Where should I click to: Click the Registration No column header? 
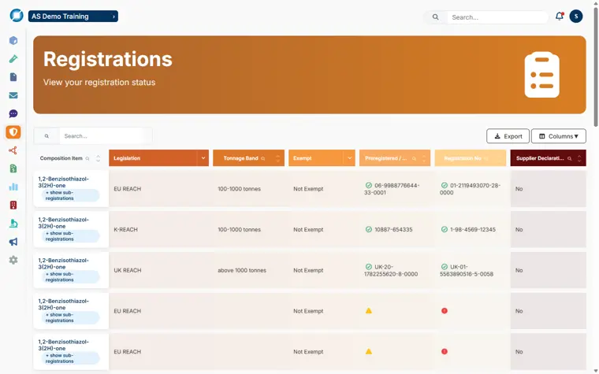(x=471, y=158)
